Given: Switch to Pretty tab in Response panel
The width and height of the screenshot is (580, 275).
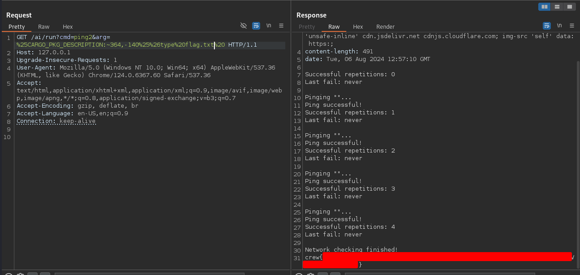Looking at the screenshot, I should point(307,26).
